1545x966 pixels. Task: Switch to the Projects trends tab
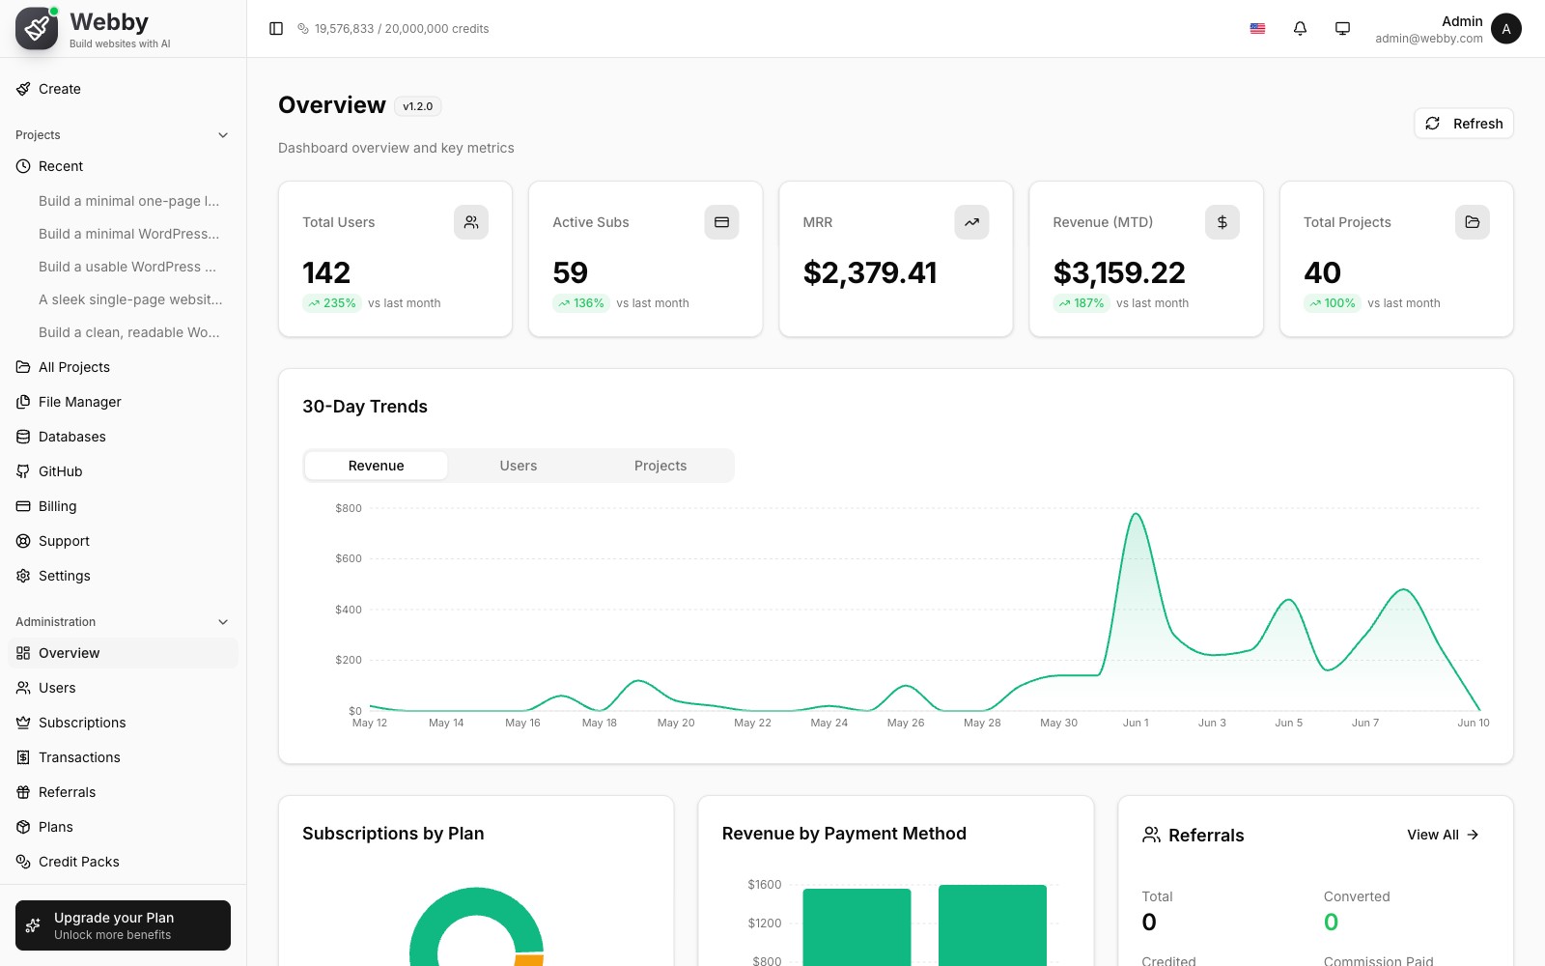point(660,466)
